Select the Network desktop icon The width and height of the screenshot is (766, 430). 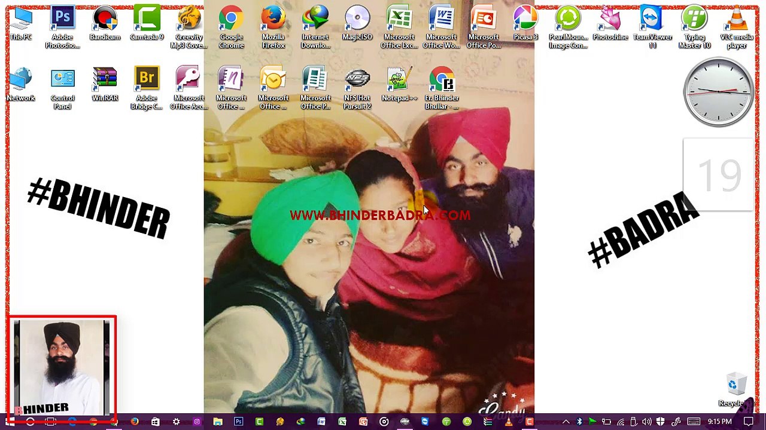point(20,85)
